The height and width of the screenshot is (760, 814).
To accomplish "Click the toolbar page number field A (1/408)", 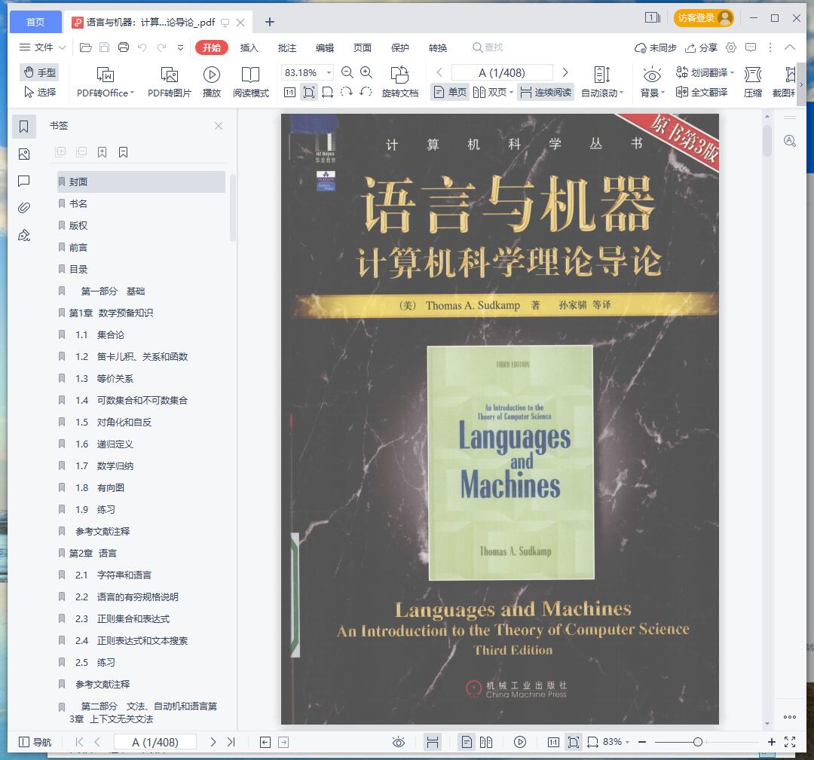I will point(502,72).
